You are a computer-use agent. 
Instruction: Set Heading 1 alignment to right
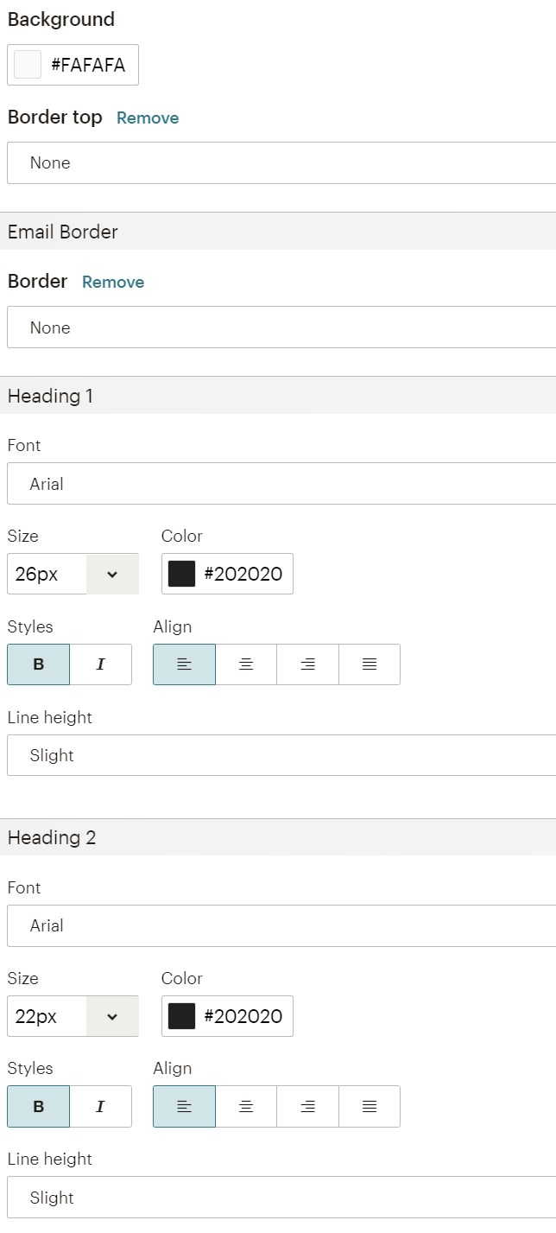tap(307, 664)
